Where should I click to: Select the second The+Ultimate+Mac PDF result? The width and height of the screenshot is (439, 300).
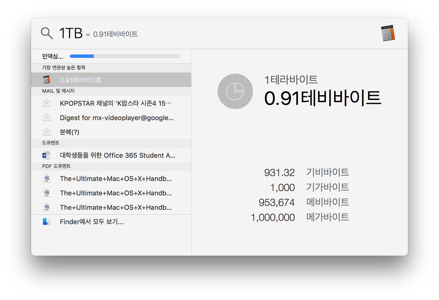pos(116,193)
